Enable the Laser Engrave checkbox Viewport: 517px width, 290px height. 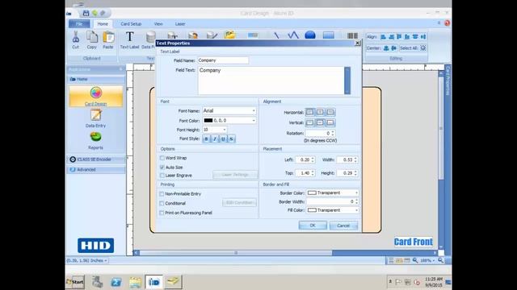click(162, 176)
